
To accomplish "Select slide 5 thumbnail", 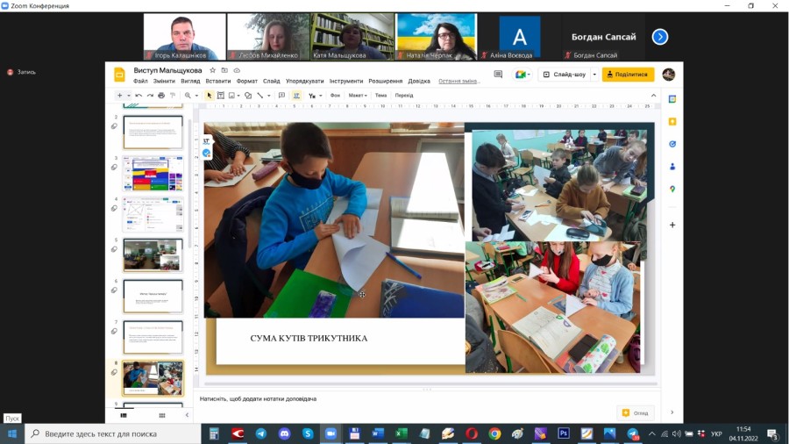I will (153, 255).
